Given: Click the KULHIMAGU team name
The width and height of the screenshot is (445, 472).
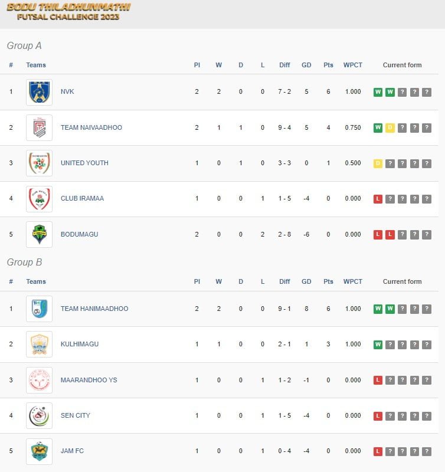Looking at the screenshot, I should pos(80,344).
